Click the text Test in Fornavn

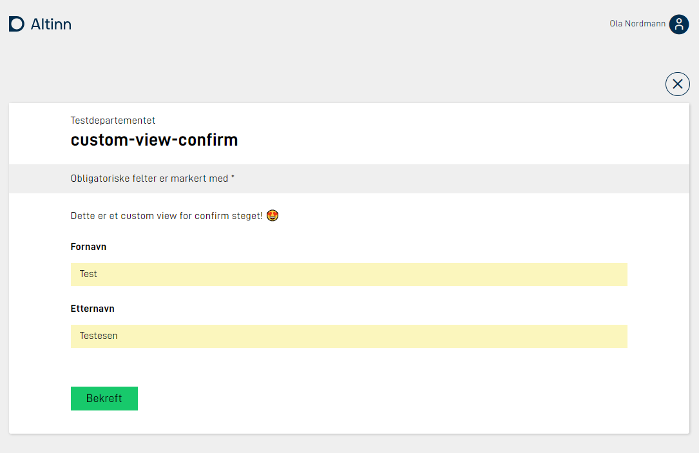pos(88,274)
